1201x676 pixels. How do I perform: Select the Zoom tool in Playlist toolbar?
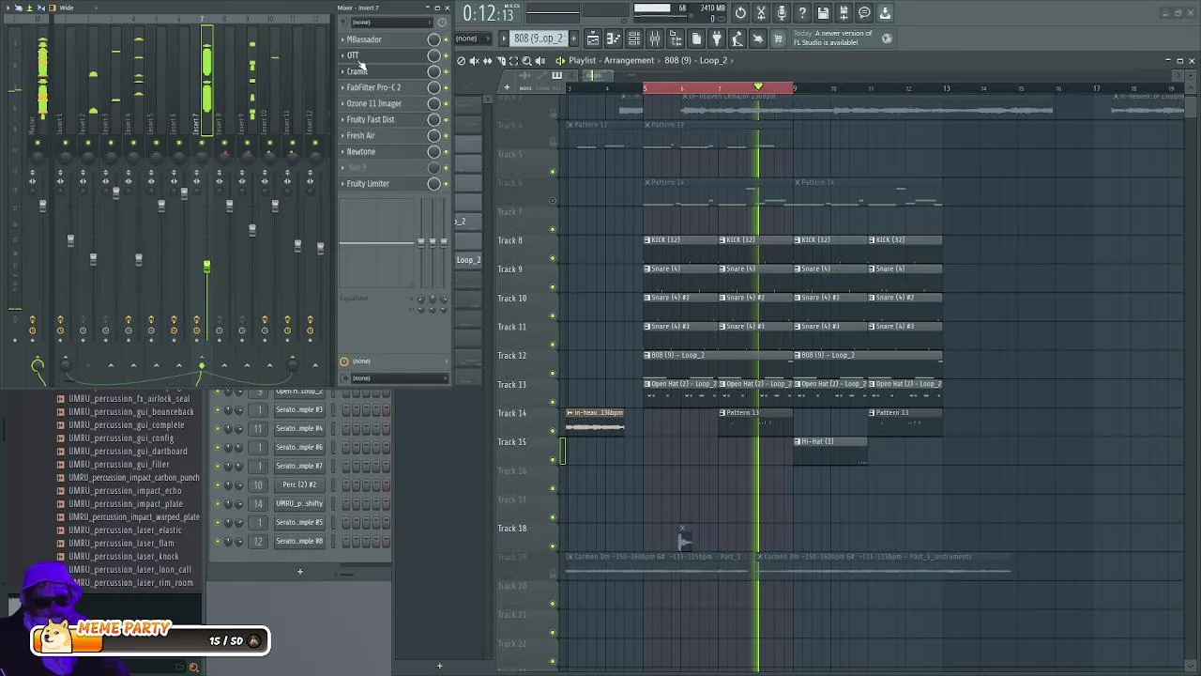[526, 61]
